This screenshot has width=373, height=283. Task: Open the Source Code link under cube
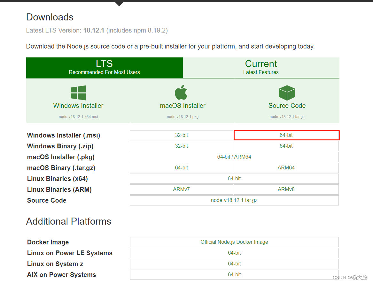[287, 106]
